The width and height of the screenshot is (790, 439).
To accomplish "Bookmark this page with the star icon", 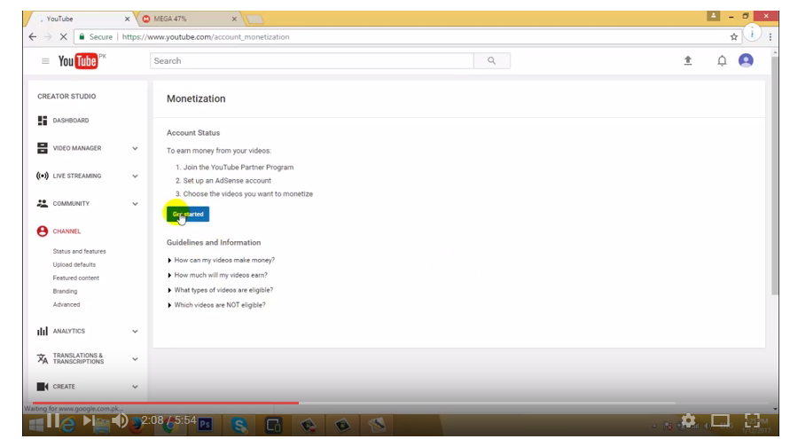I will pos(733,36).
